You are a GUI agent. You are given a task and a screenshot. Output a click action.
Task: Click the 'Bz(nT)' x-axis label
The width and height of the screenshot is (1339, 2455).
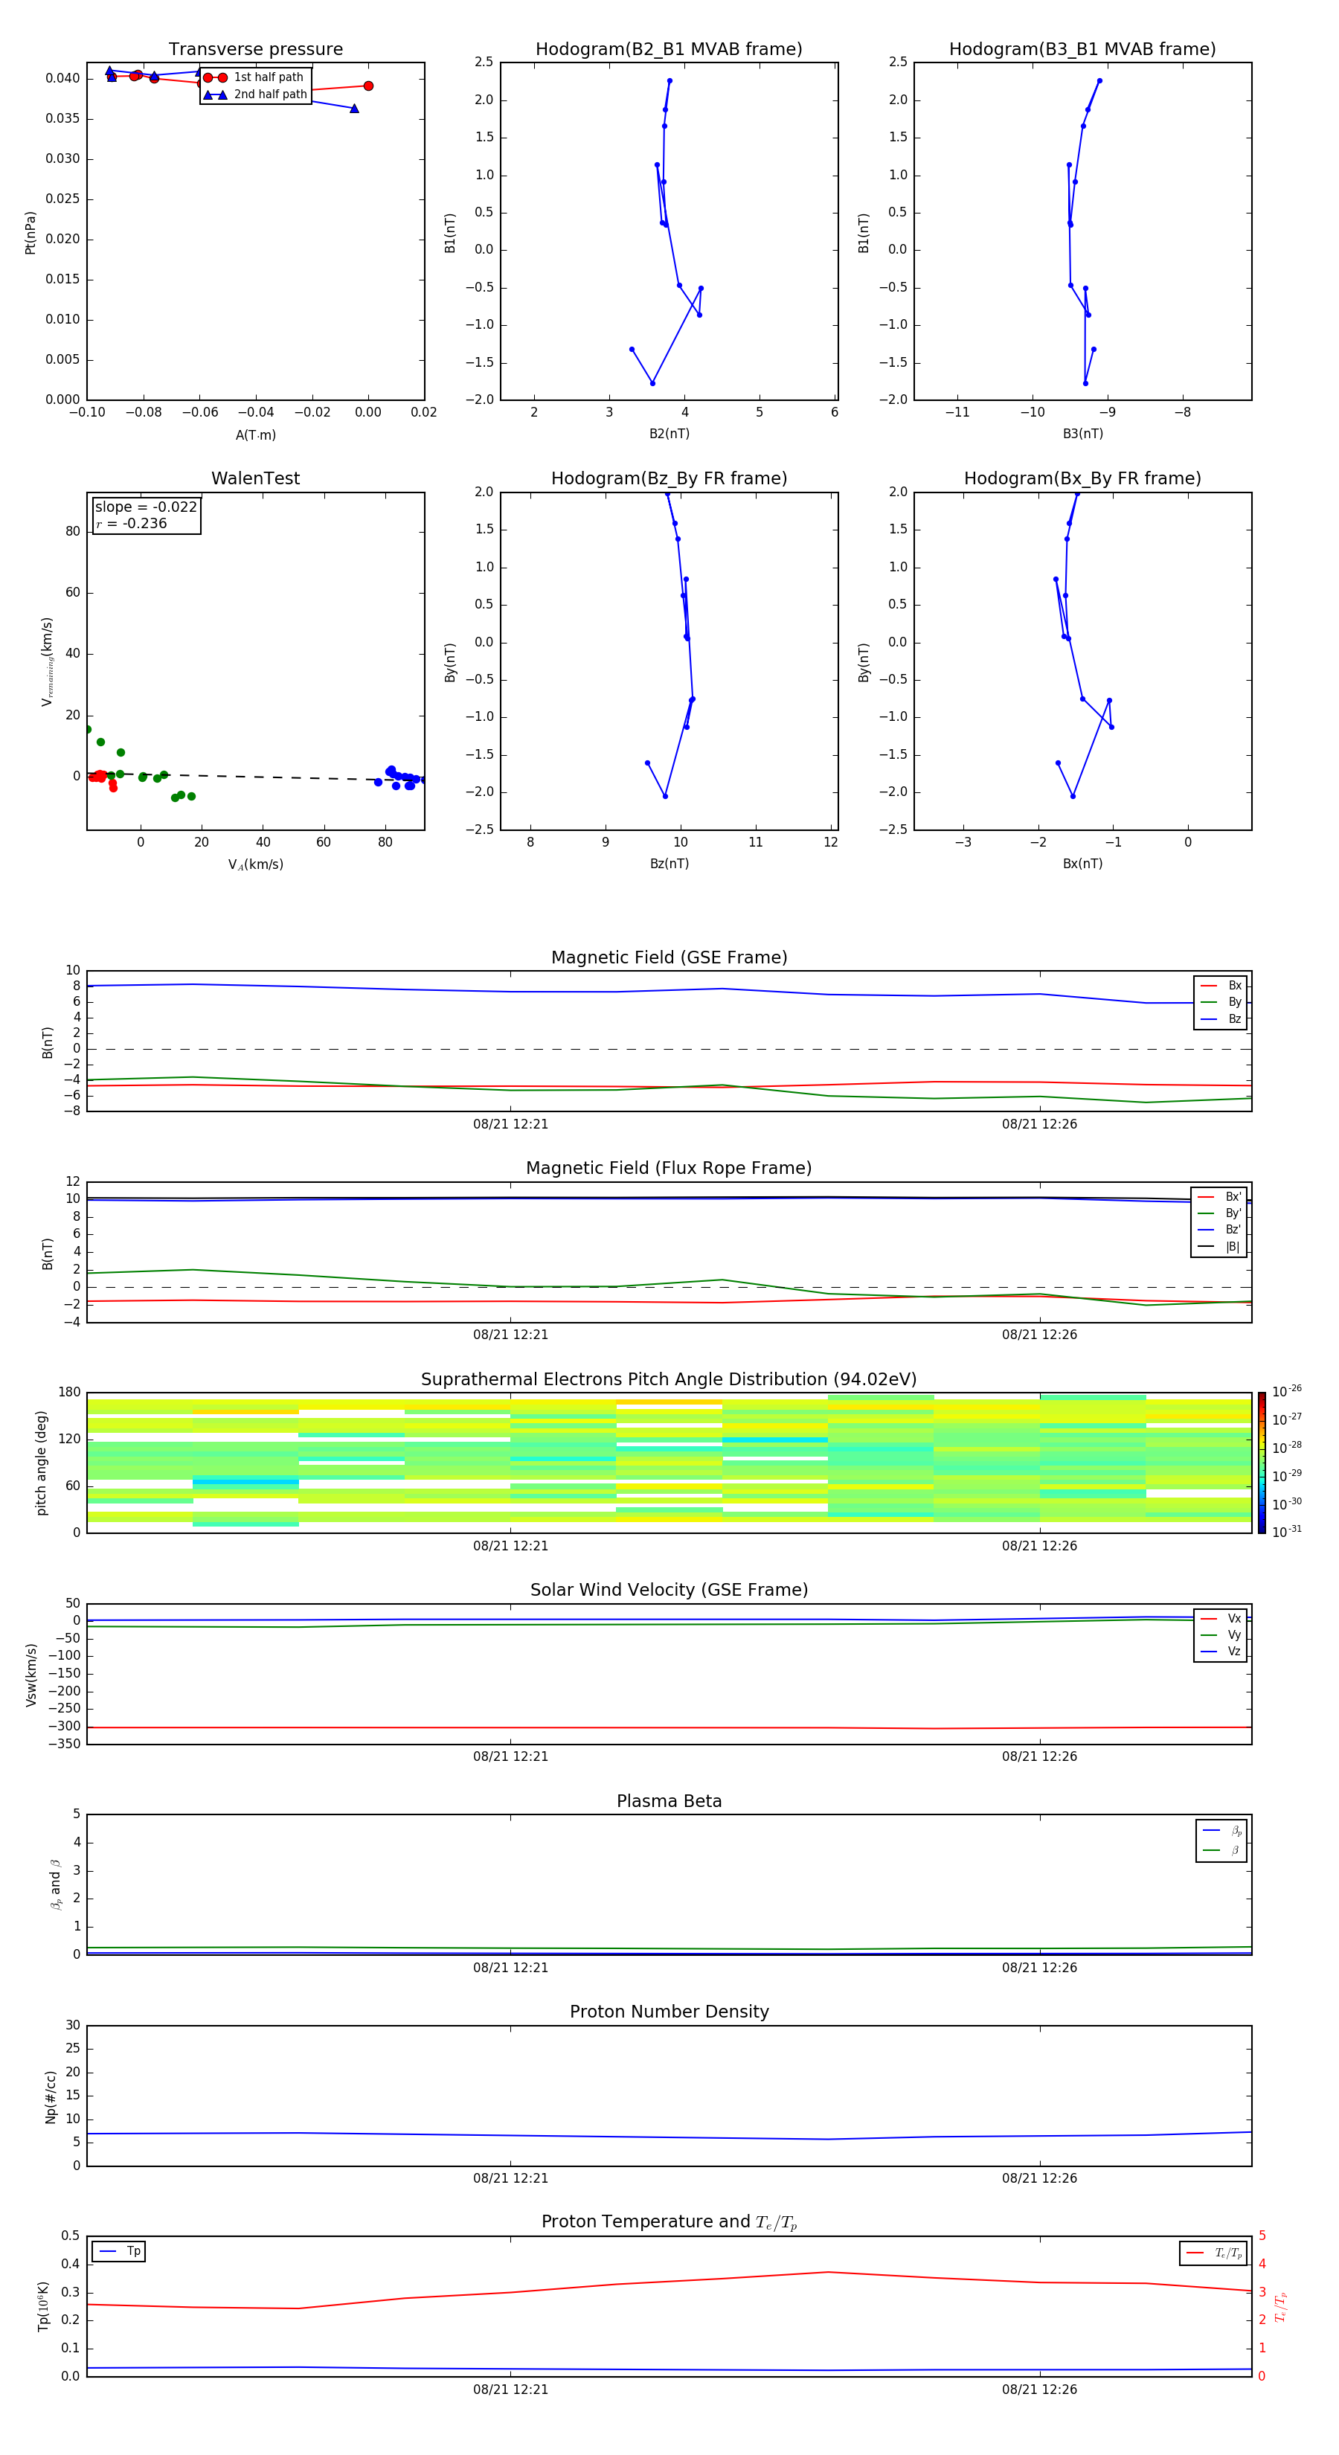[669, 864]
